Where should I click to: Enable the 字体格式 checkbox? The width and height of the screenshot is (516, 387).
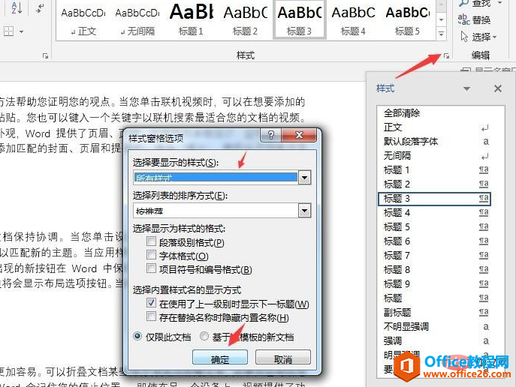coord(152,255)
